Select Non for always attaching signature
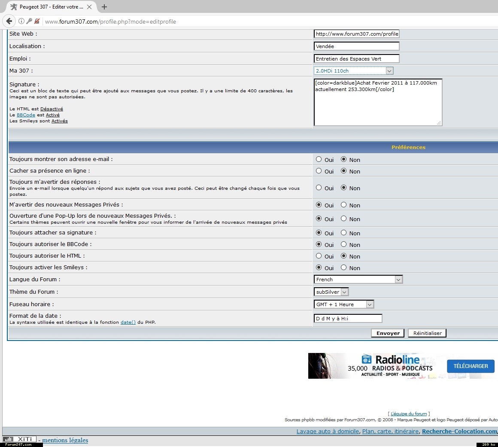Screen dimensions: 498x447 [343, 233]
